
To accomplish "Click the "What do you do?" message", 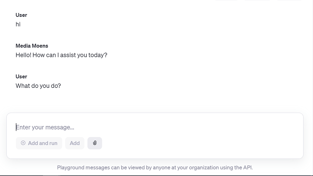I will [38, 86].
